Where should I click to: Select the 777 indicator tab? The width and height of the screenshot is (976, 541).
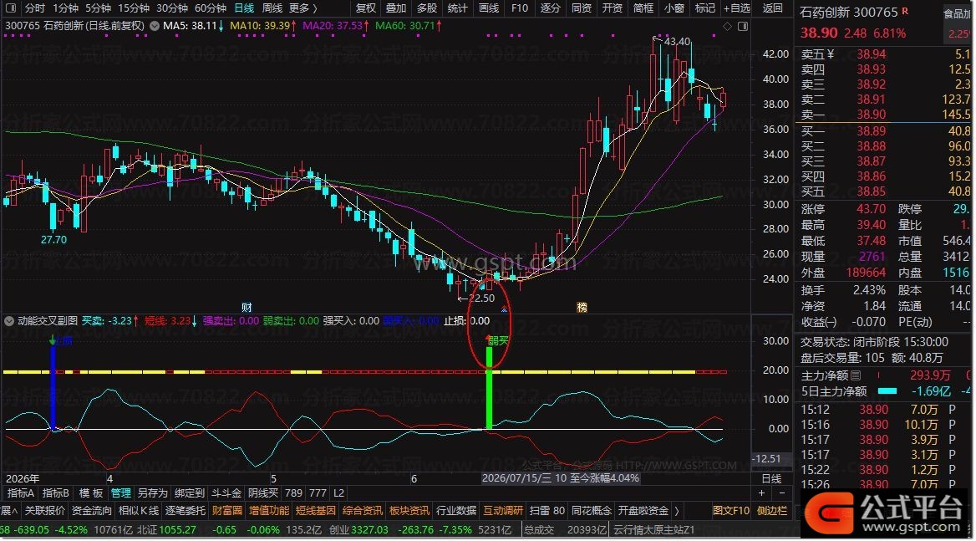(318, 493)
